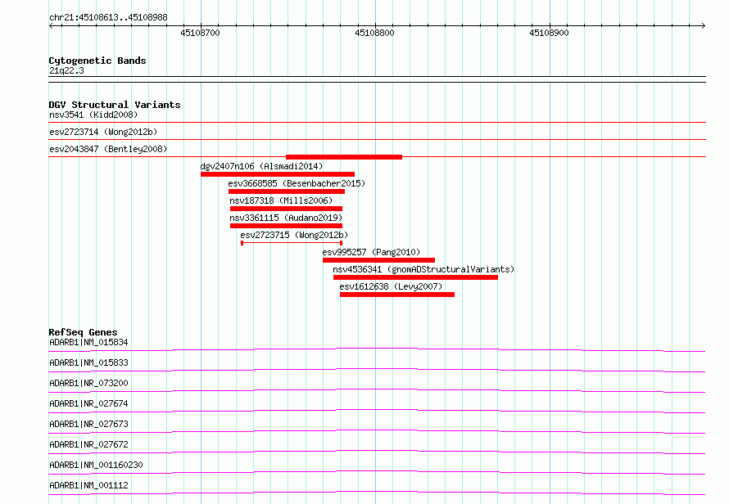
Task: Click the red bar under nsv187318
Action: (x=286, y=209)
